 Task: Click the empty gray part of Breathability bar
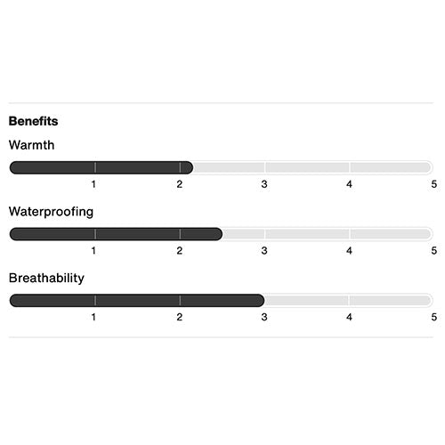coord(348,301)
